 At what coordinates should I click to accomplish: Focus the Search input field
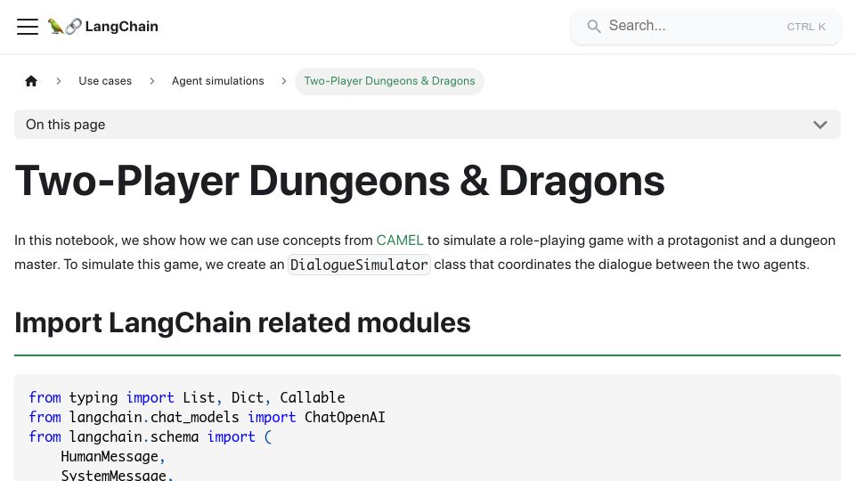coord(705,26)
